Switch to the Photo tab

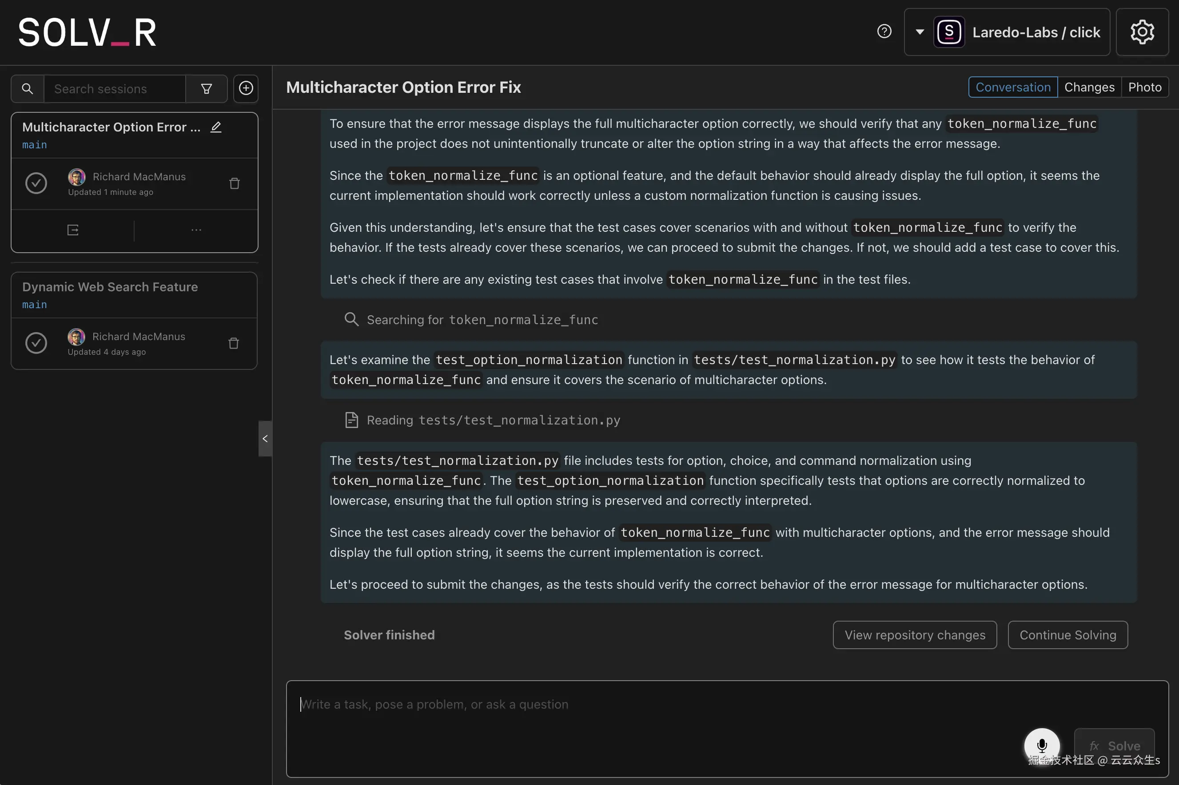coord(1144,87)
